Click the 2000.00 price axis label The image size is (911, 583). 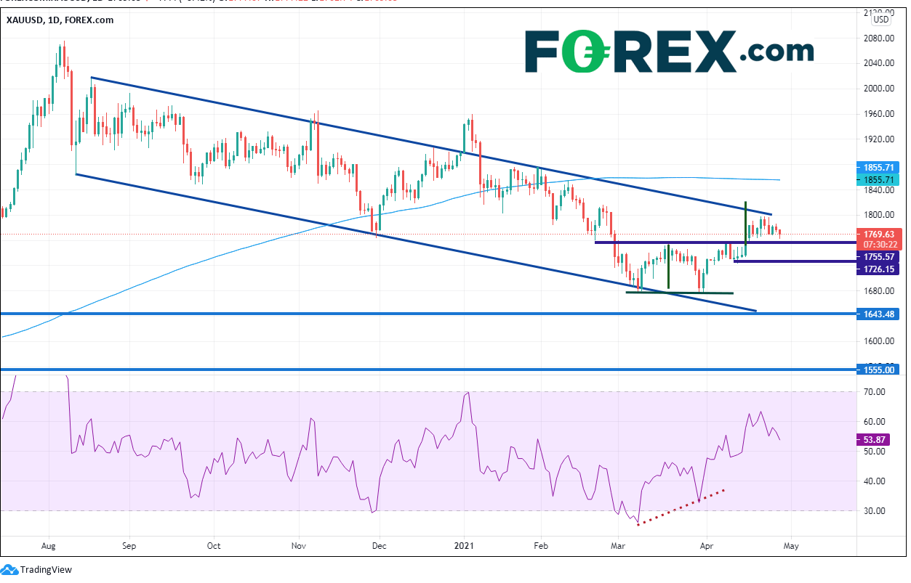pos(878,89)
